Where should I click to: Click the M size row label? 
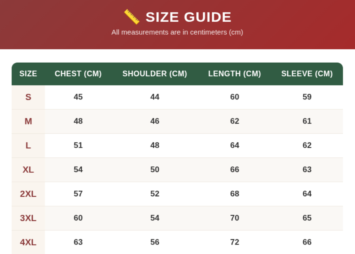point(28,121)
